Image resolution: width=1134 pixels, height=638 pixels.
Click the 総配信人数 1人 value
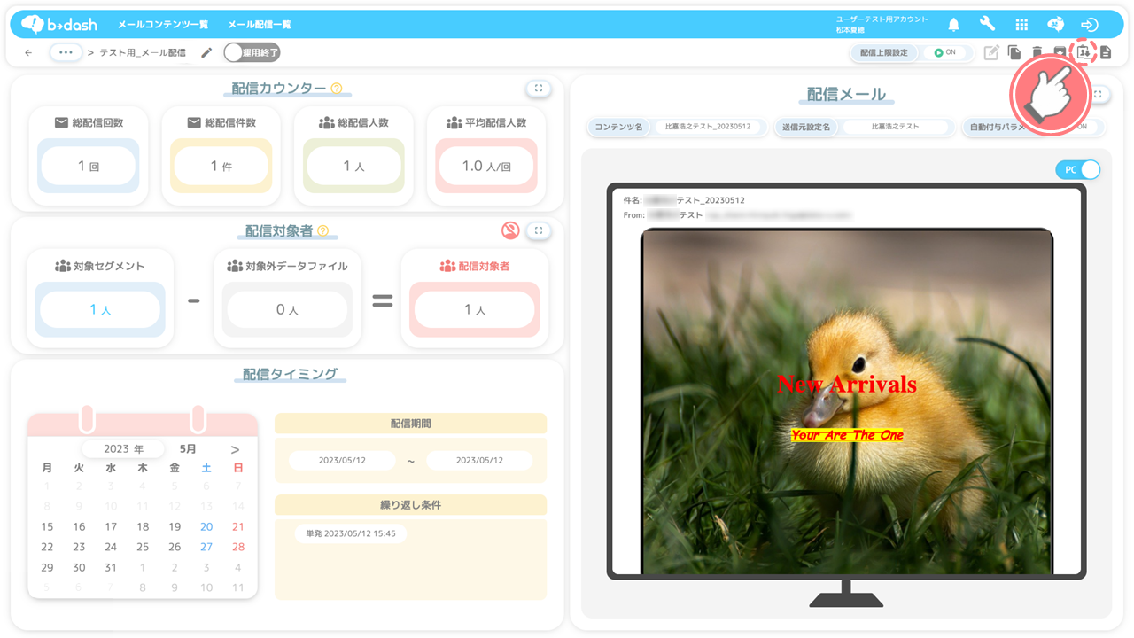353,166
